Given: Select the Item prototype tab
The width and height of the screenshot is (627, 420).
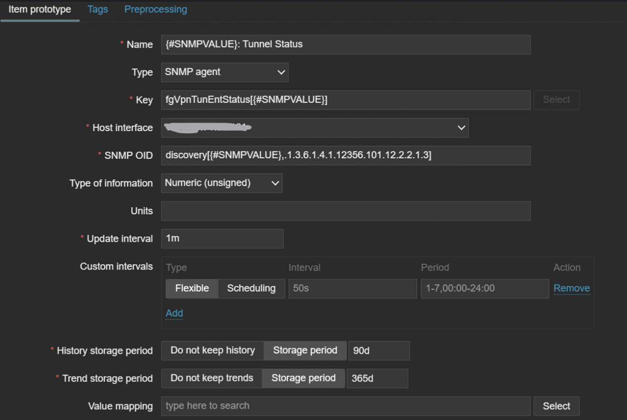Looking at the screenshot, I should pyautogui.click(x=40, y=10).
